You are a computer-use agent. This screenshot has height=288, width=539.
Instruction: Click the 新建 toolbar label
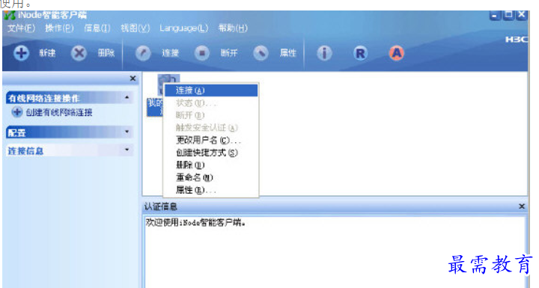point(47,53)
